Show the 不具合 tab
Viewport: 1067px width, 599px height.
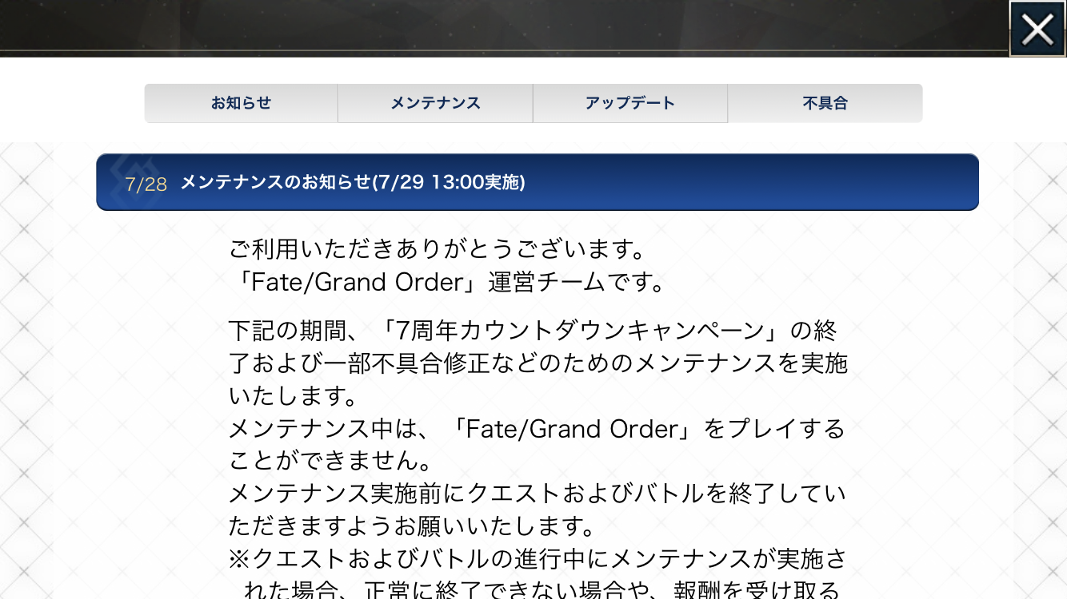click(x=825, y=103)
